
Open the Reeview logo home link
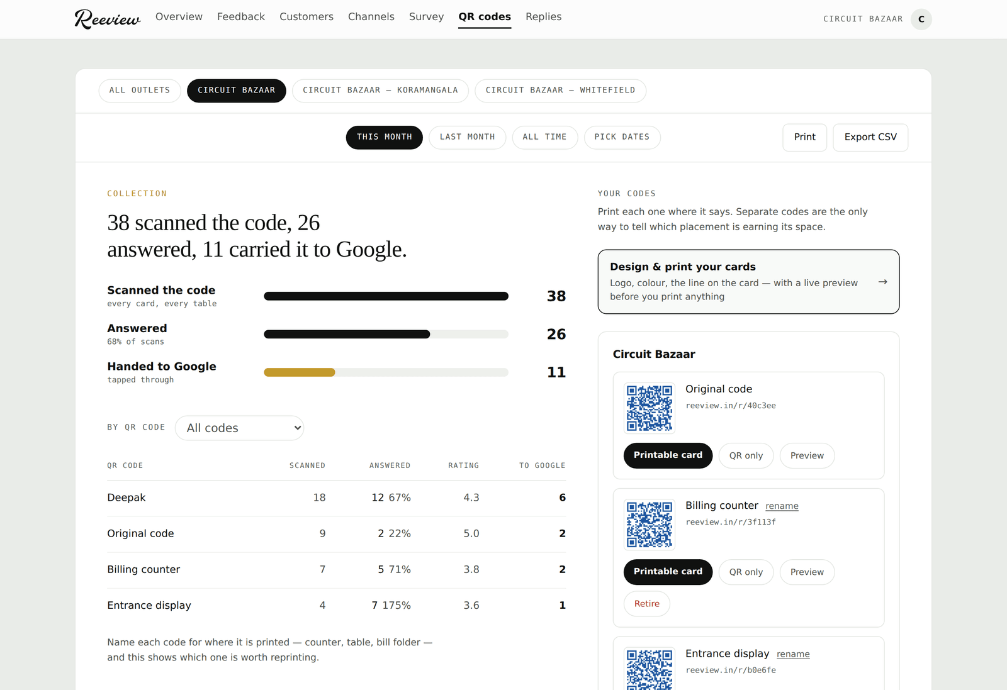point(108,19)
